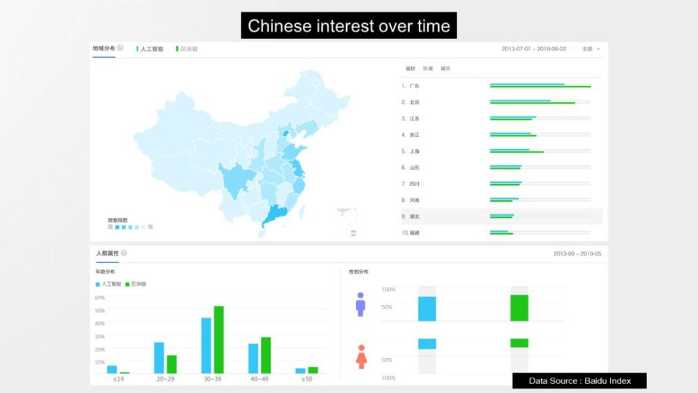
Task: Open the South China Sea inset map
Action: 347,223
